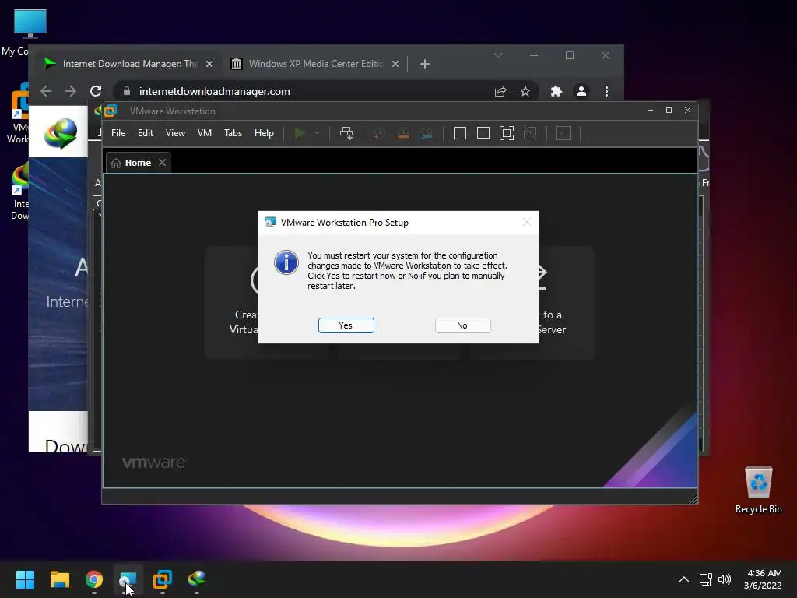This screenshot has width=797, height=598.
Task: Maximize the VMware Workstation window
Action: point(669,111)
